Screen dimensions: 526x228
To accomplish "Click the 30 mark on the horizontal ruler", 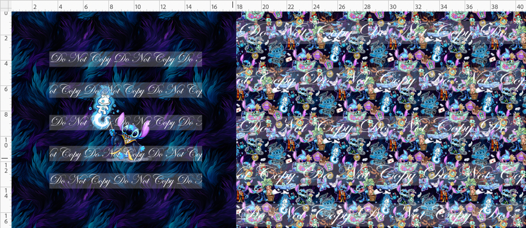I will [x=393, y=7].
